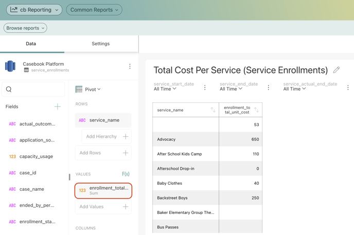354x235 pixels.
Task: Open the Browse reports dropdown
Action: 25,28
